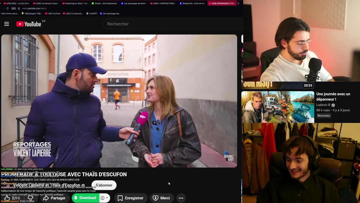
Task: Switch to the 'ANTIFASC*SME' tab
Action: click(163, 3)
